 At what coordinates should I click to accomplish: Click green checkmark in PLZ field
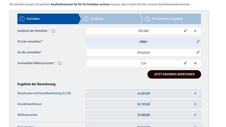(x=198, y=41)
